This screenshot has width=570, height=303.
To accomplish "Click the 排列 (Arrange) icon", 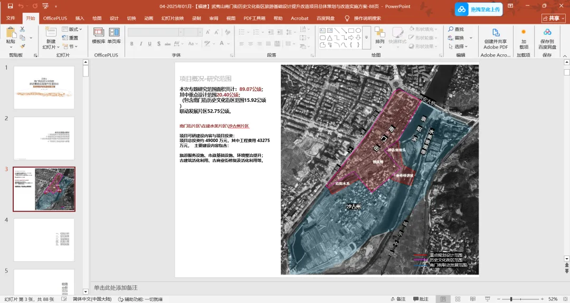I will pyautogui.click(x=380, y=33).
